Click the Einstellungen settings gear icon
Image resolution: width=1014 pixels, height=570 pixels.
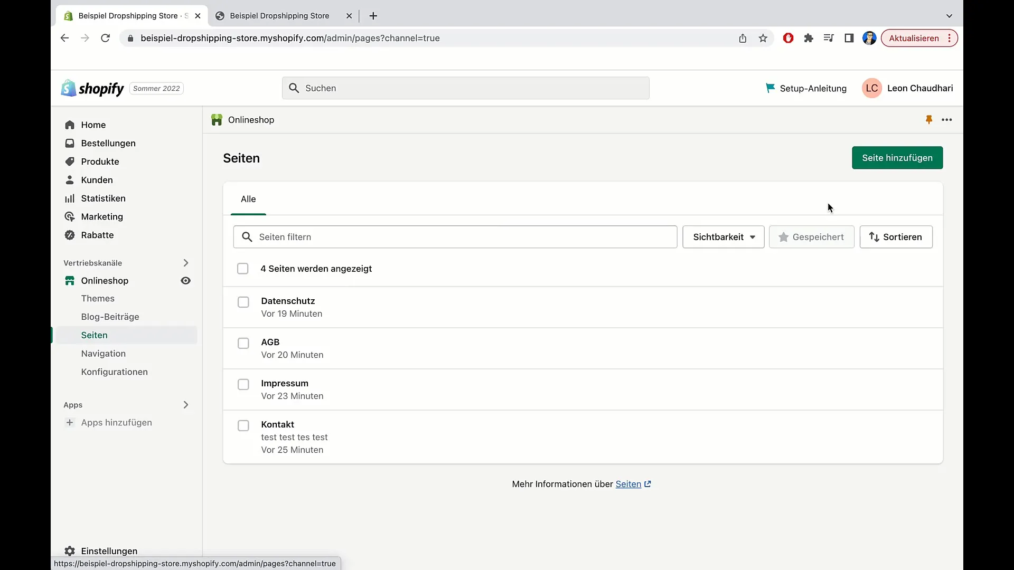(70, 550)
